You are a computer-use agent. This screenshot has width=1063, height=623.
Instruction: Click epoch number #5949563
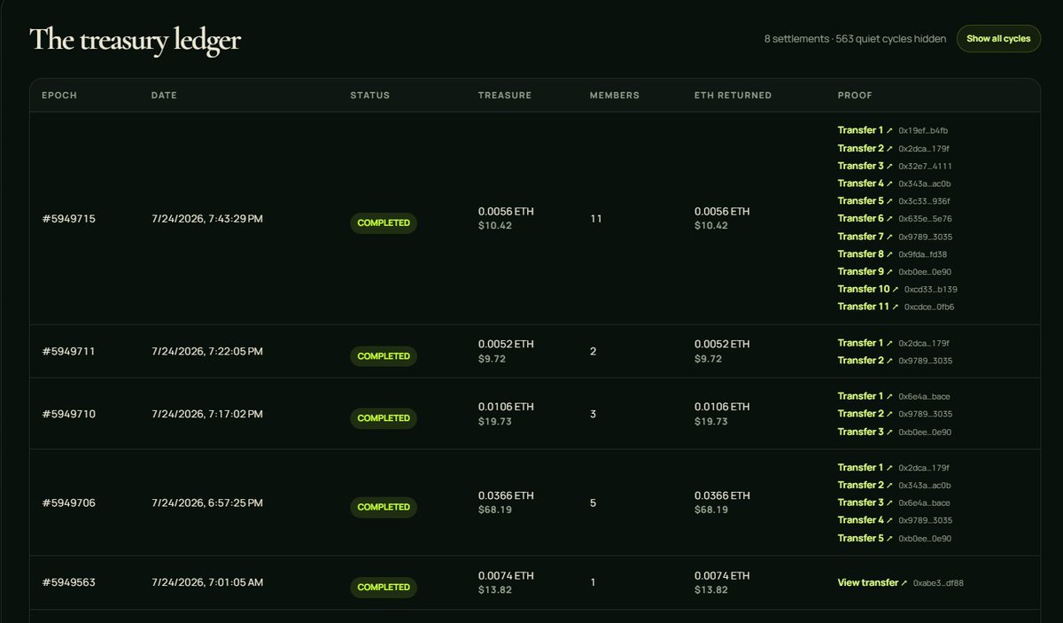[69, 582]
